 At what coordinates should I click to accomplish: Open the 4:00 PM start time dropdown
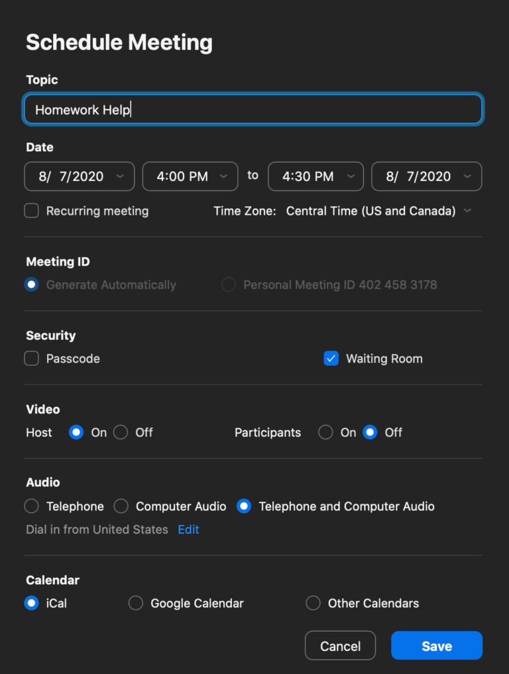point(190,176)
